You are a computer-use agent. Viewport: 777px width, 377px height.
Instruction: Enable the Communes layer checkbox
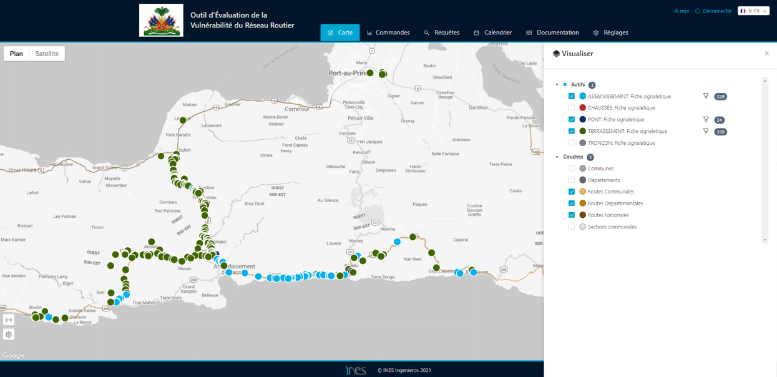pyautogui.click(x=572, y=168)
